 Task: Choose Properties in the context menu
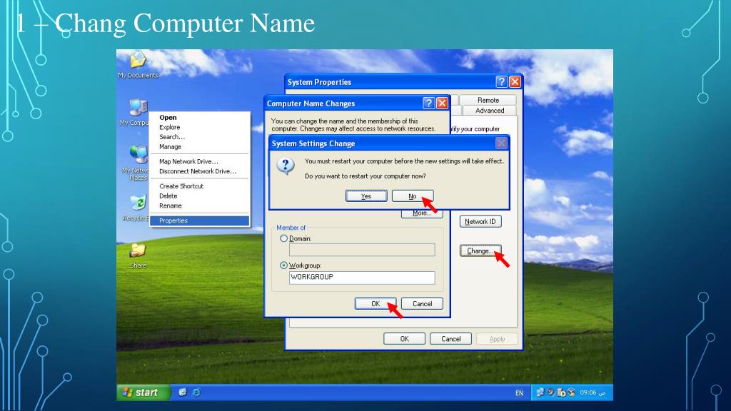point(200,221)
